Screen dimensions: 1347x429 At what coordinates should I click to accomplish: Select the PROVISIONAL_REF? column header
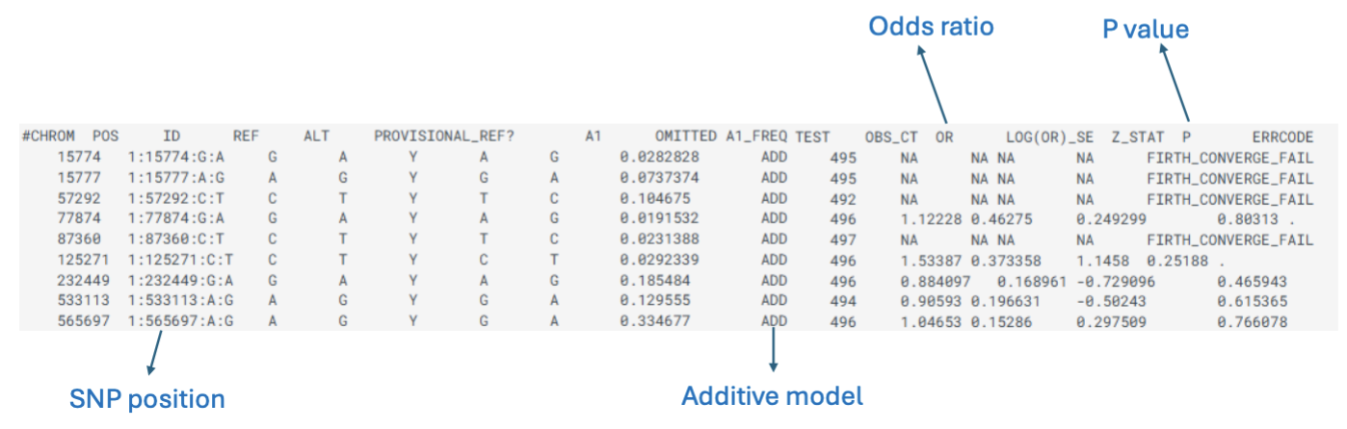444,137
